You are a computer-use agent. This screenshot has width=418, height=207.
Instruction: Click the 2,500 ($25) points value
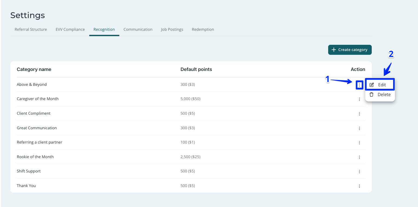[x=190, y=157]
